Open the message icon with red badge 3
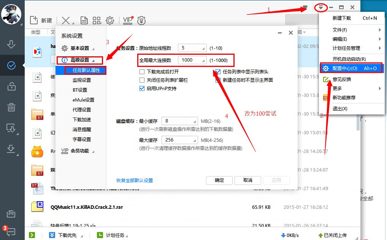Viewport: 387px width, 240px height. click(x=12, y=232)
